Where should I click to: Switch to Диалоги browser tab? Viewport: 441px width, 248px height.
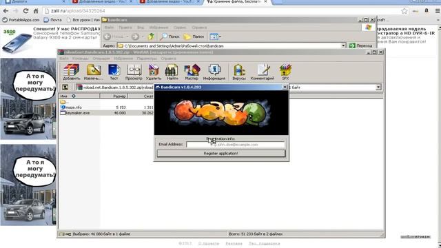pyautogui.click(x=35, y=1)
